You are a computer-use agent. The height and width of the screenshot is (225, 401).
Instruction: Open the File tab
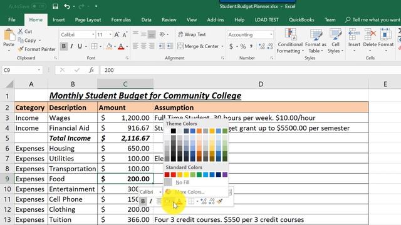click(12, 19)
